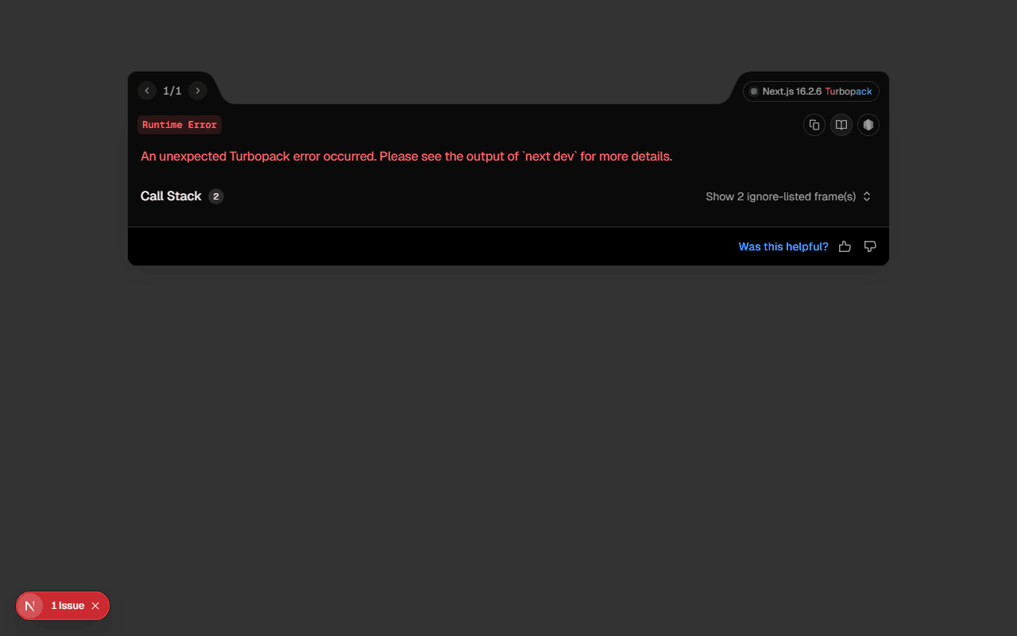Screen dimensions: 1017x636
Task: Select the Runtime Error label
Action: click(180, 125)
